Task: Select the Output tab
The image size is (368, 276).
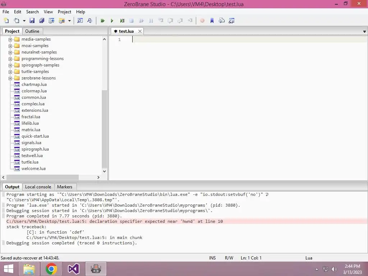Action: pyautogui.click(x=12, y=187)
